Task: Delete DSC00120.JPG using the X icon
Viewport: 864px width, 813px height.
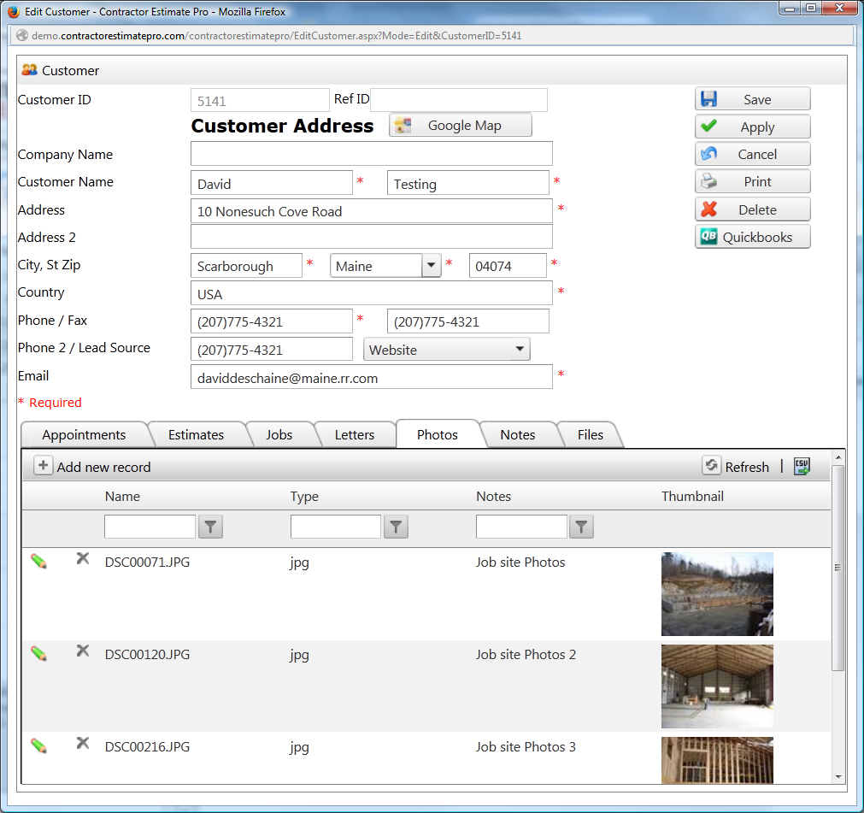Action: [82, 651]
